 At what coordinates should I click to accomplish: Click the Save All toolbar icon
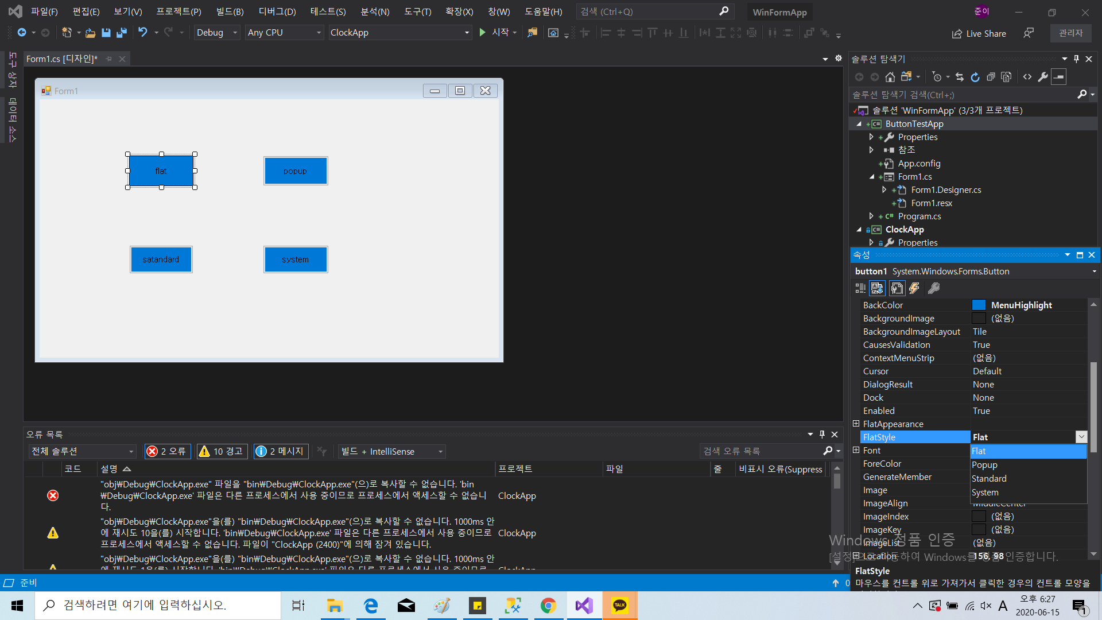(122, 33)
